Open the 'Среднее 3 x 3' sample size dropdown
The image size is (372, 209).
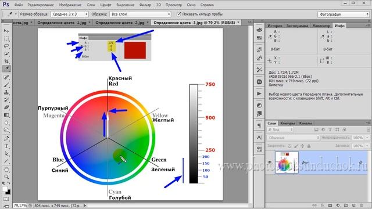[70, 14]
